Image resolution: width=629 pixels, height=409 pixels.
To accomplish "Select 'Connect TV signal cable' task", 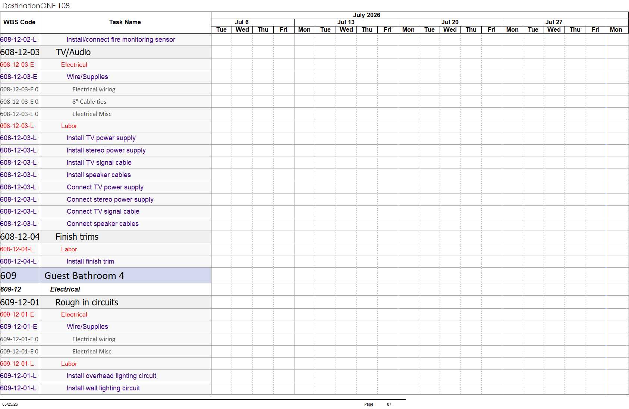I will [x=103, y=211].
